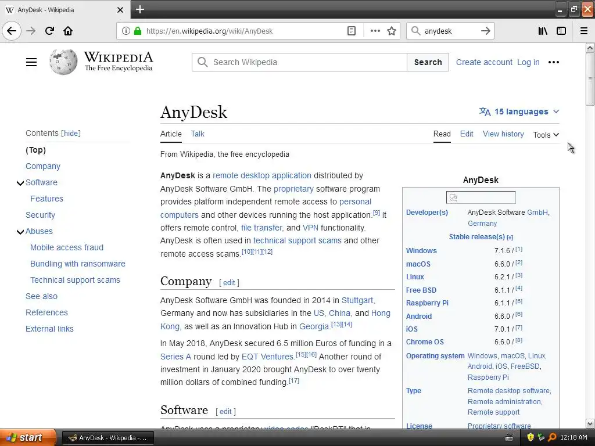Image resolution: width=595 pixels, height=446 pixels.
Task: Open the Firefox hamburger menu
Action: point(584,31)
